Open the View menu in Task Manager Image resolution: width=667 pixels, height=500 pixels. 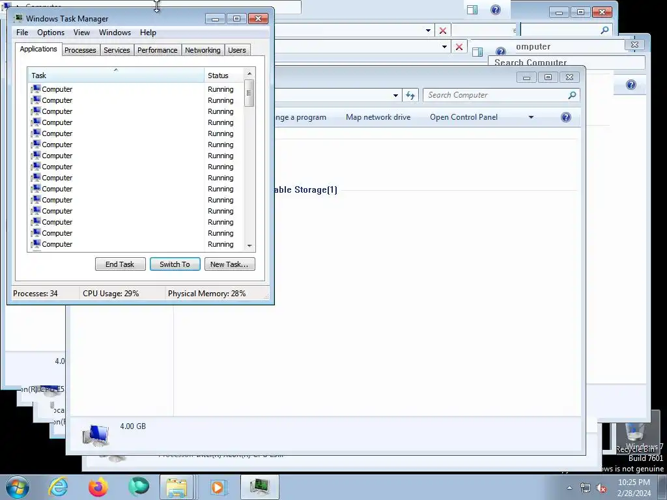coord(81,33)
